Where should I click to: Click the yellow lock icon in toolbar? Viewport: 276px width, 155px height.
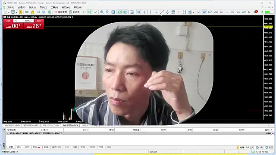pos(33,12)
